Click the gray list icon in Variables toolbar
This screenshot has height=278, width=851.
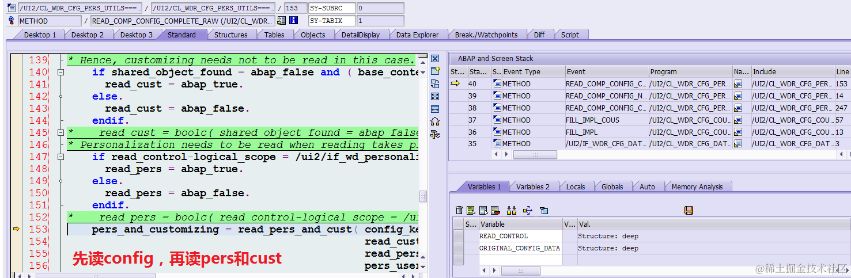click(483, 211)
